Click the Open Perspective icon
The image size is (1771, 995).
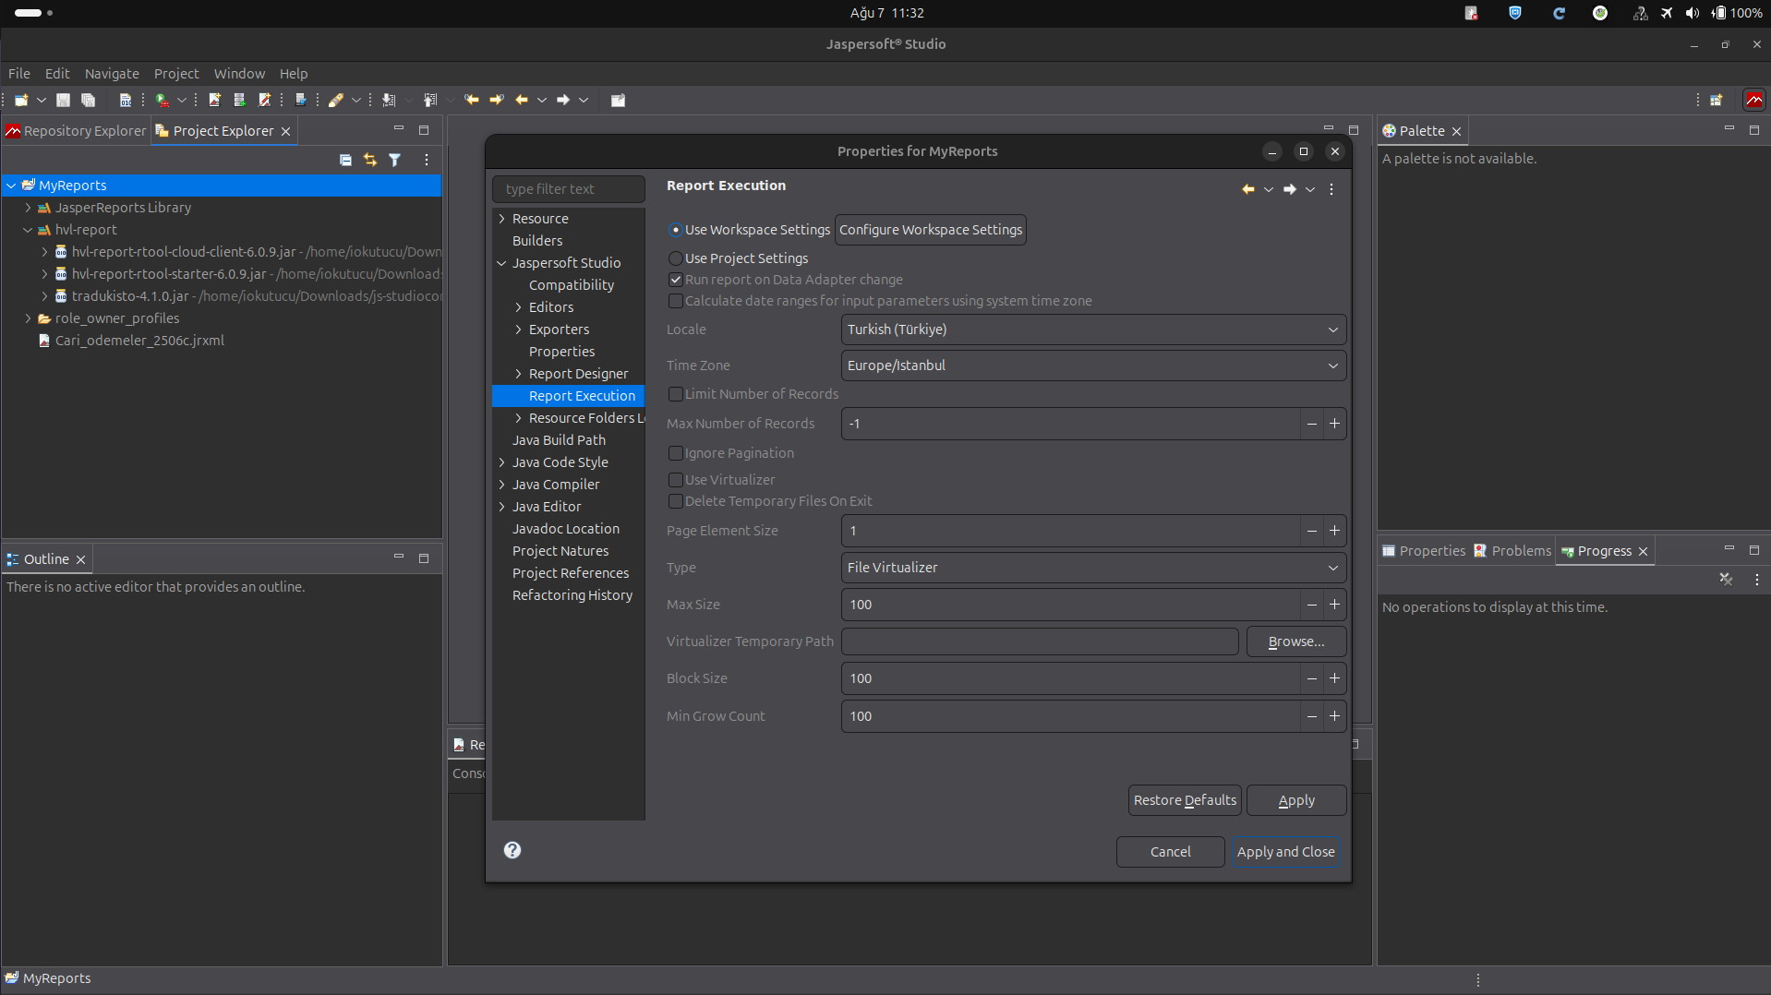coord(1717,100)
